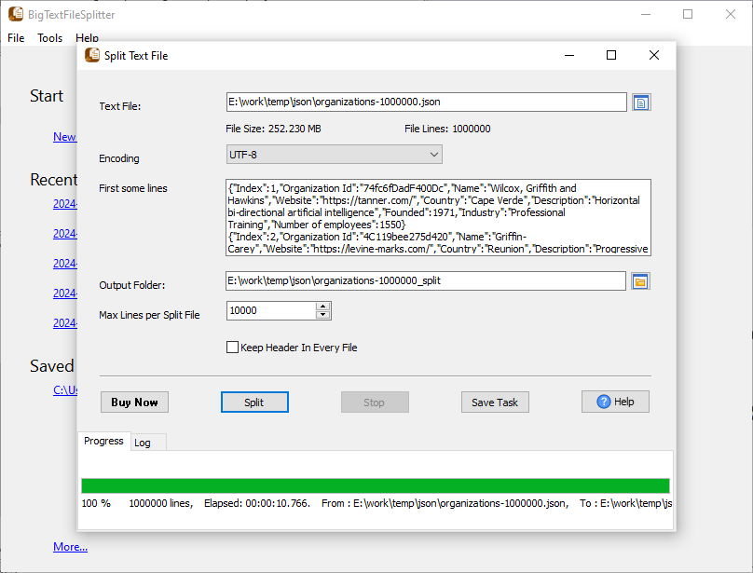753x573 pixels.
Task: Open the File menu
Action: [16, 38]
